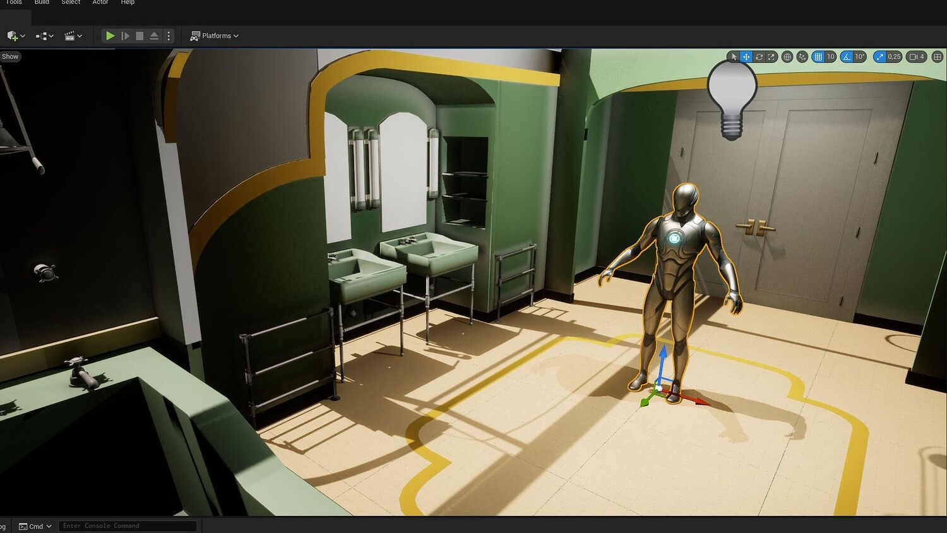947x533 pixels.
Task: Choose the Select objects cursor tool
Action: (734, 57)
